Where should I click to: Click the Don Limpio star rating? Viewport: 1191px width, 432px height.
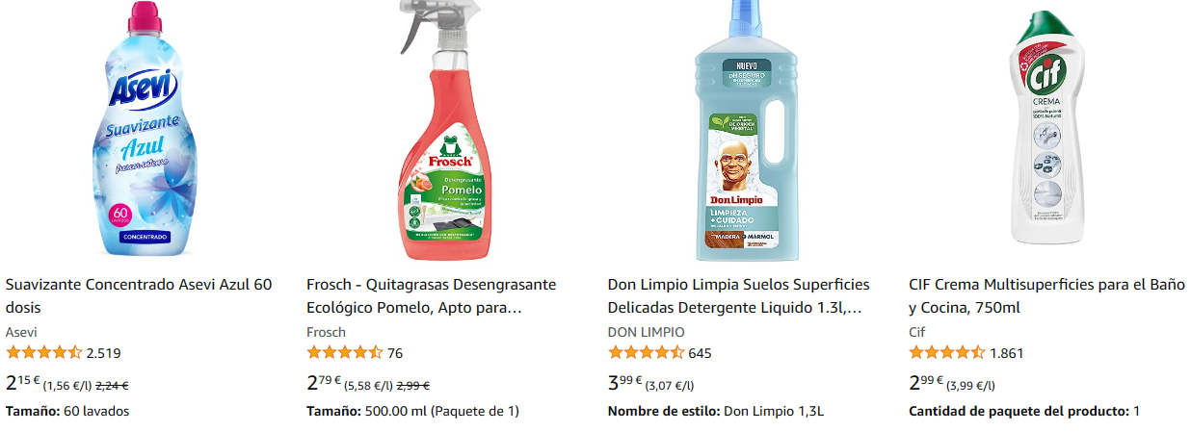tap(646, 353)
